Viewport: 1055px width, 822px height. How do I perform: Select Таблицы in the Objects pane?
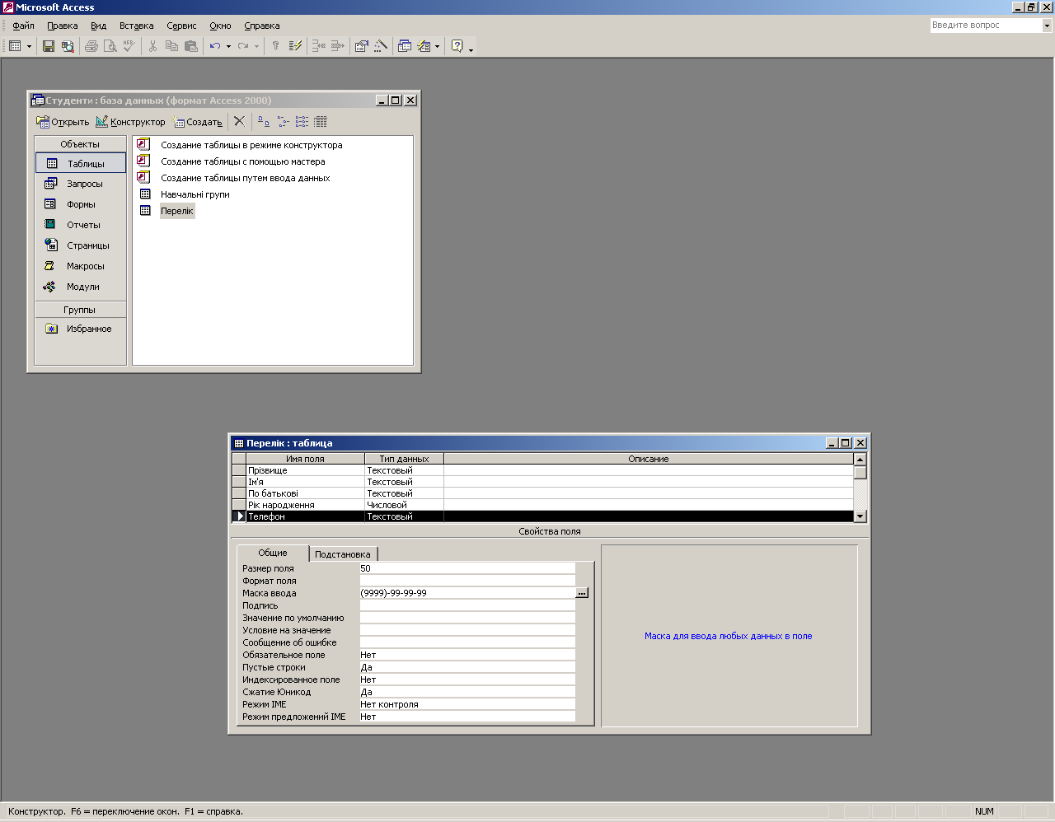(x=81, y=163)
